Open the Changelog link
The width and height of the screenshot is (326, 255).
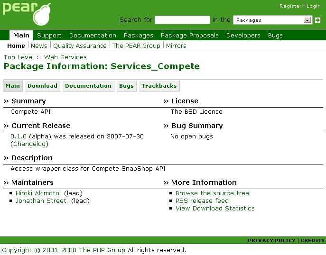[29, 144]
